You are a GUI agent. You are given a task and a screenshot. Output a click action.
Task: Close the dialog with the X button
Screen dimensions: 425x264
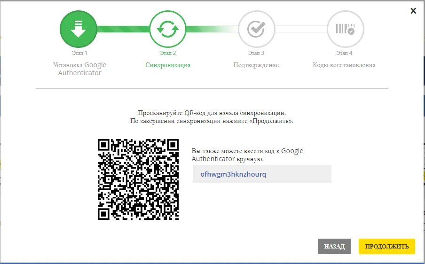click(x=413, y=11)
